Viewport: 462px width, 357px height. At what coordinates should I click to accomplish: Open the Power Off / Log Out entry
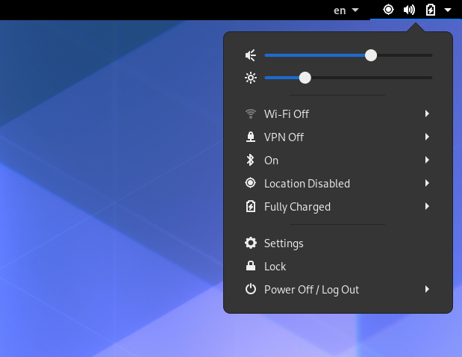(x=338, y=290)
